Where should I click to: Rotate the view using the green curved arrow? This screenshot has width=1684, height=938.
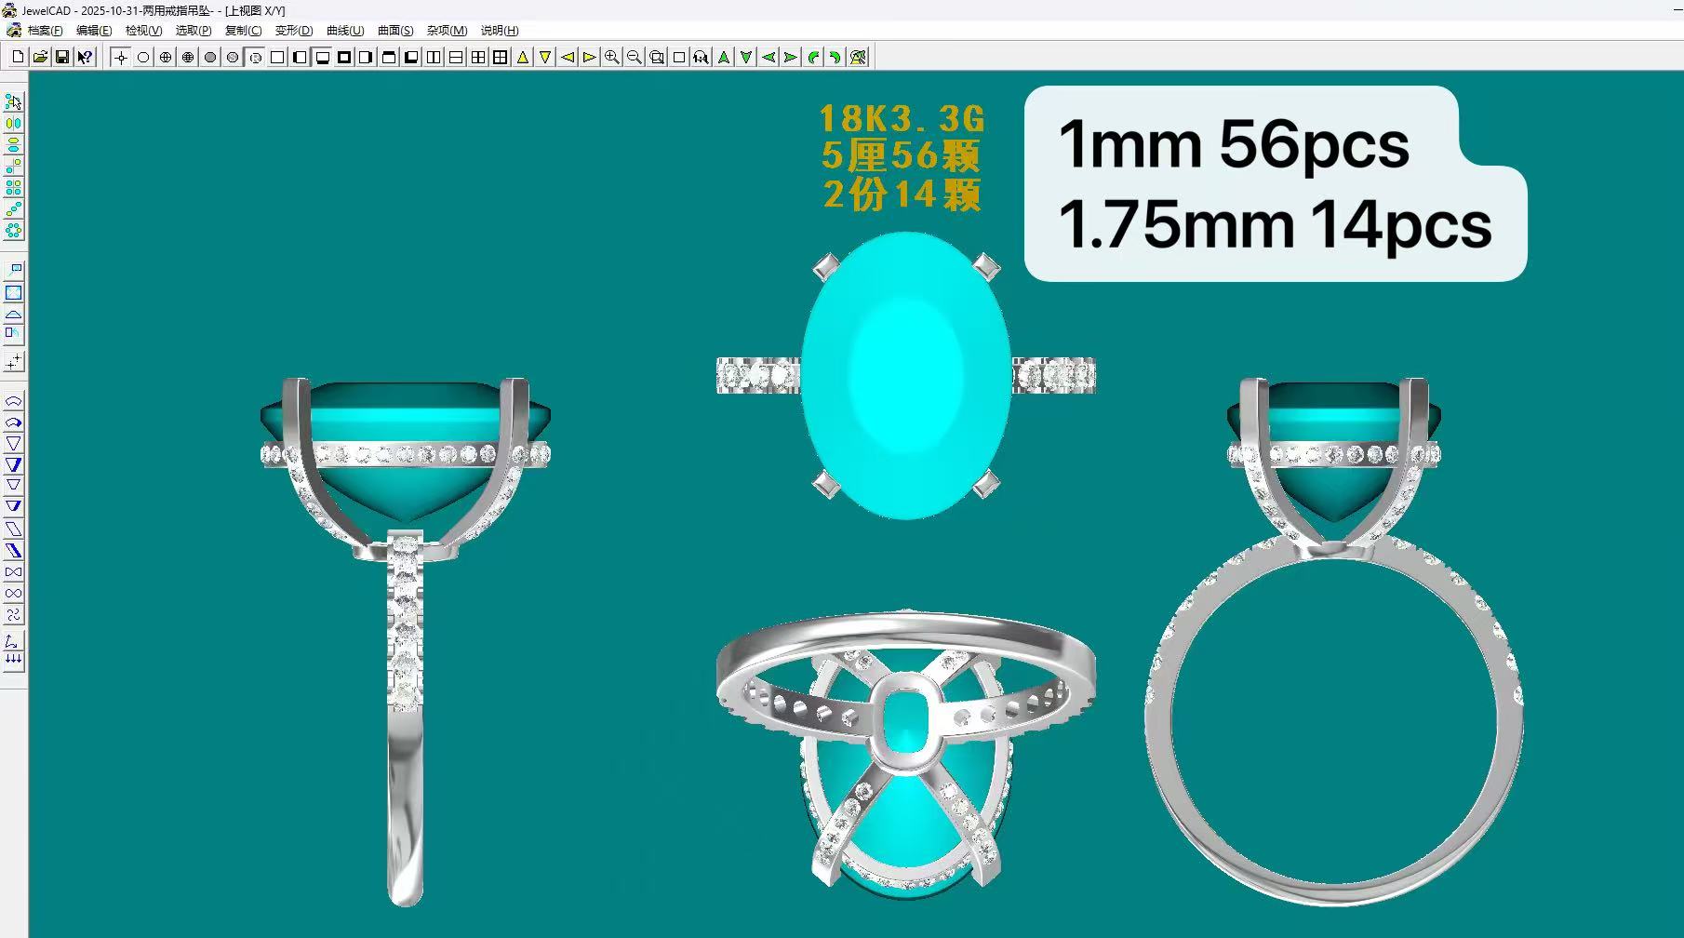812,57
